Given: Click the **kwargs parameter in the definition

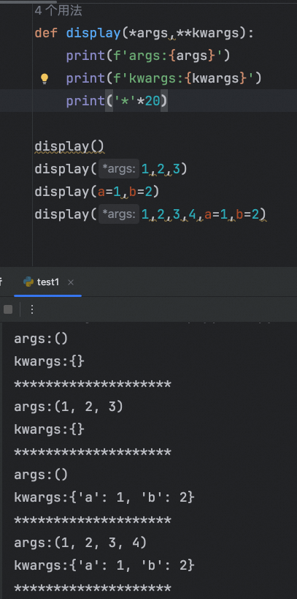Looking at the screenshot, I should click(x=207, y=33).
